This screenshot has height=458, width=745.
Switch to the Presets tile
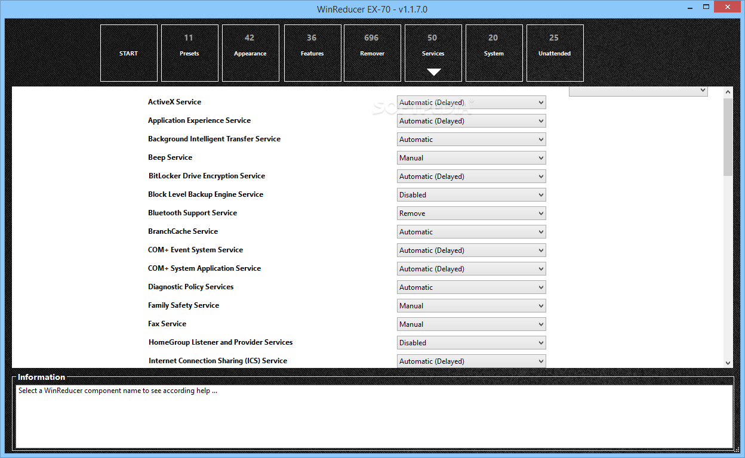tap(190, 53)
